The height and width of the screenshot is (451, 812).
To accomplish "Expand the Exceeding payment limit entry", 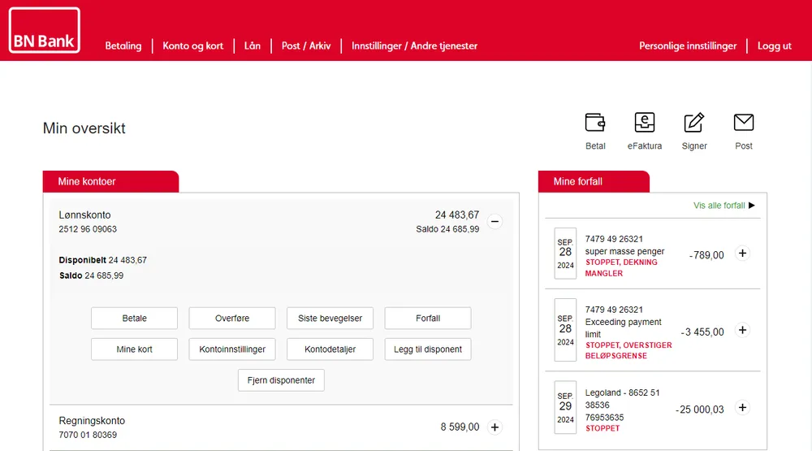I will 741,331.
